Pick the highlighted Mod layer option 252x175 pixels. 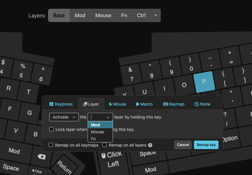(95, 125)
